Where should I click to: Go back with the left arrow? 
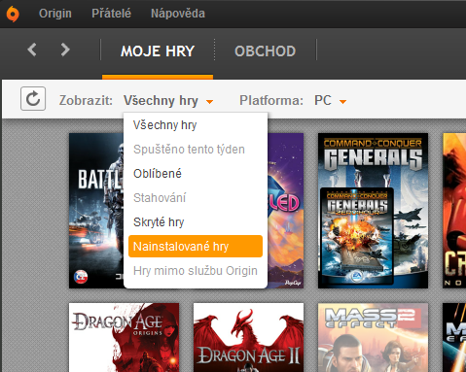click(32, 50)
